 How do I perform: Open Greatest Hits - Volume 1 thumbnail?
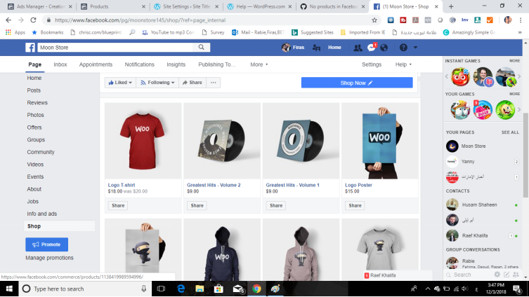301,141
